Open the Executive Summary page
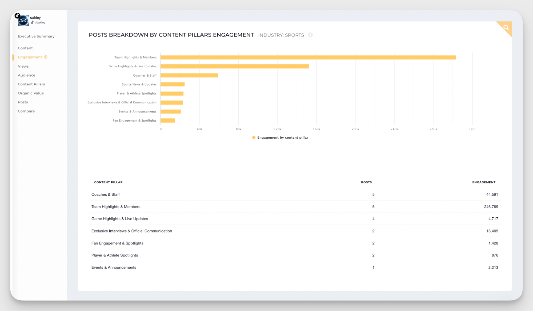This screenshot has height=311, width=533. tap(36, 36)
